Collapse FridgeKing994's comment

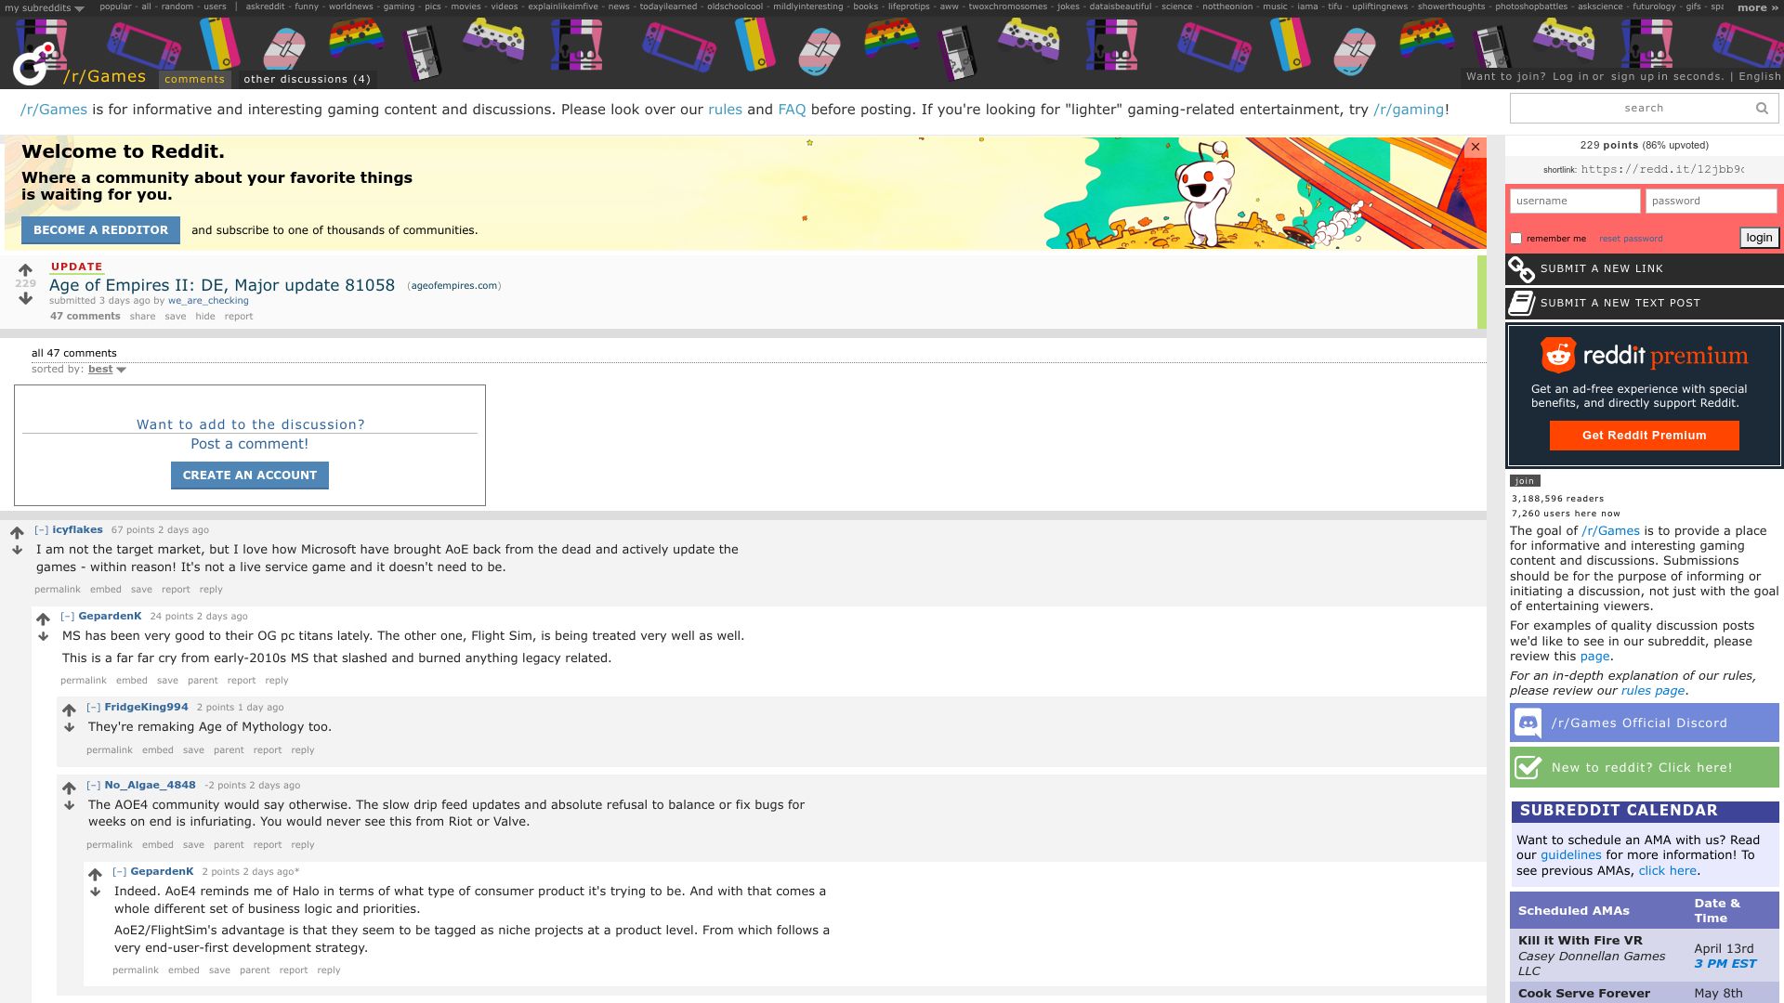93,707
